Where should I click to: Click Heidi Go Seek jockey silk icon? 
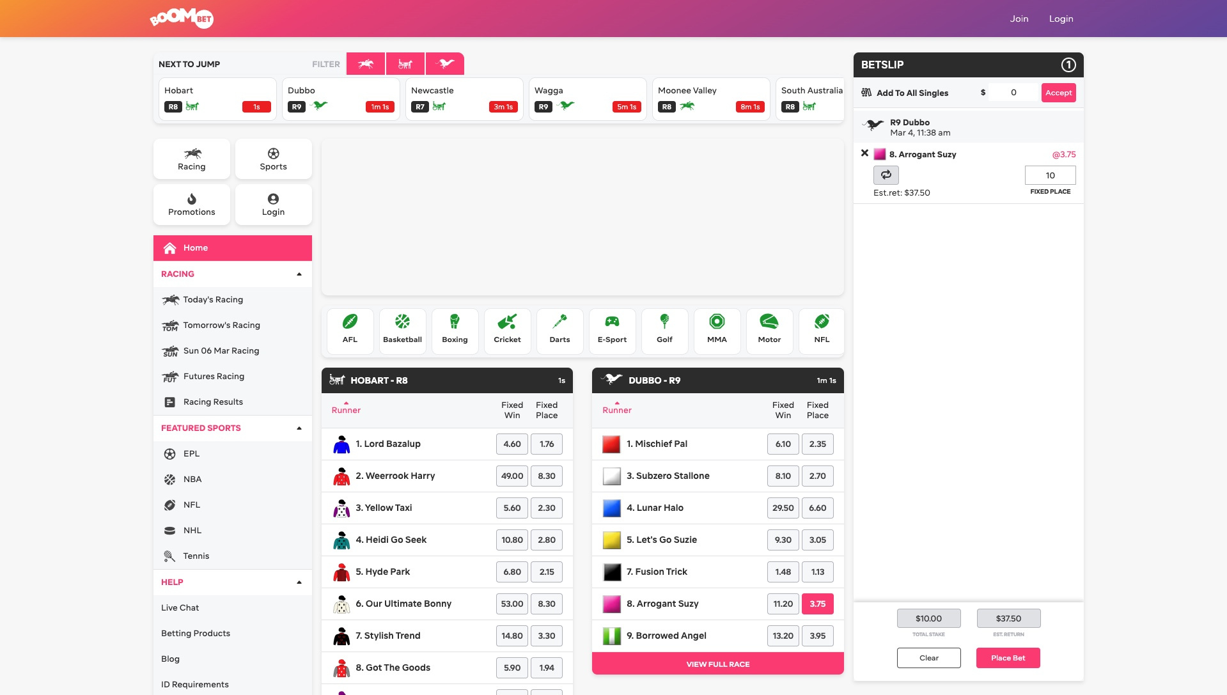pyautogui.click(x=341, y=540)
